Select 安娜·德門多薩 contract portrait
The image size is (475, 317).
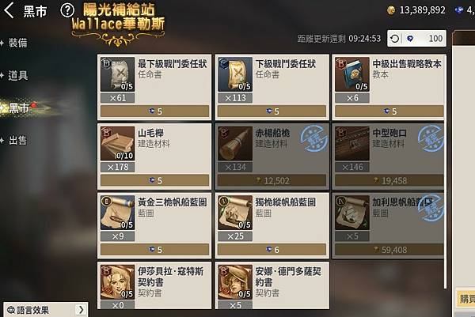click(x=235, y=282)
